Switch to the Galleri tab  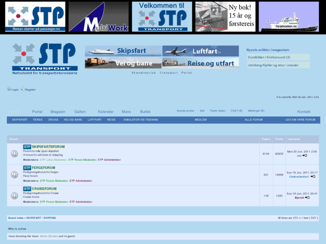[80, 111]
